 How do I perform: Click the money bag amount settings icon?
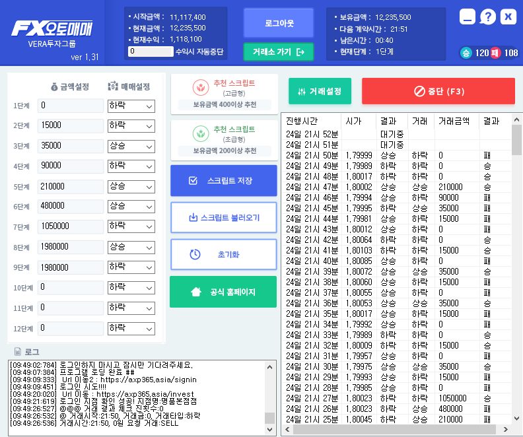[x=54, y=87]
